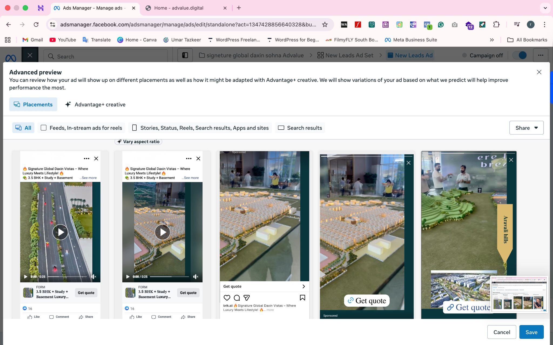Switch to the Advantage+ creative tab
This screenshot has width=553, height=345.
click(95, 105)
